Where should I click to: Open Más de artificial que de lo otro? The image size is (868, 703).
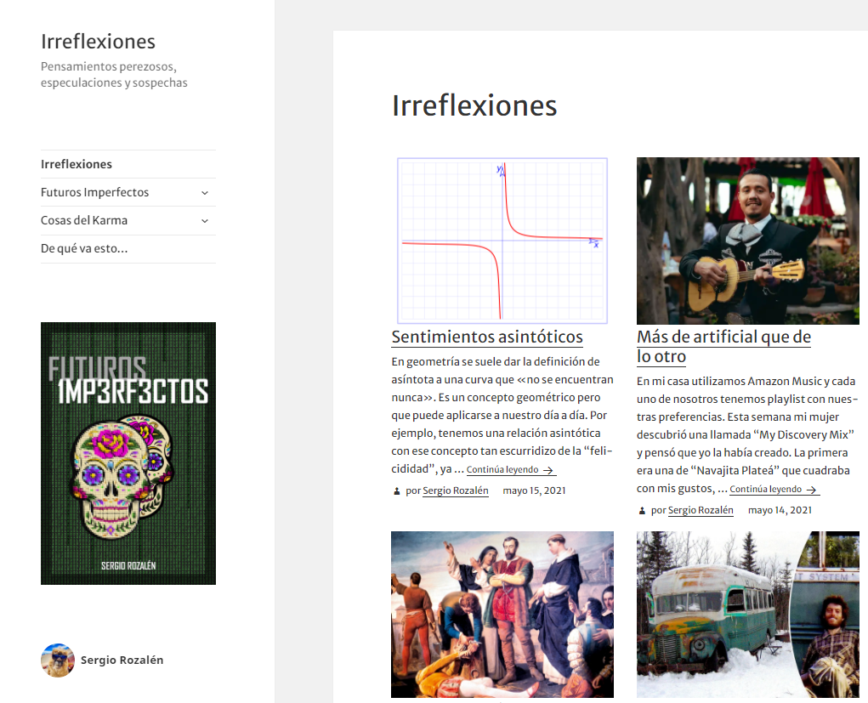pos(723,347)
